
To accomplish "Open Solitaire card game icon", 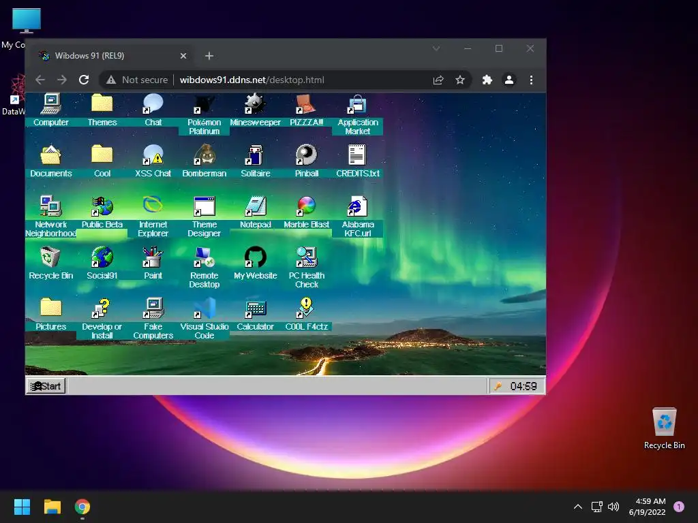I will pos(256,161).
